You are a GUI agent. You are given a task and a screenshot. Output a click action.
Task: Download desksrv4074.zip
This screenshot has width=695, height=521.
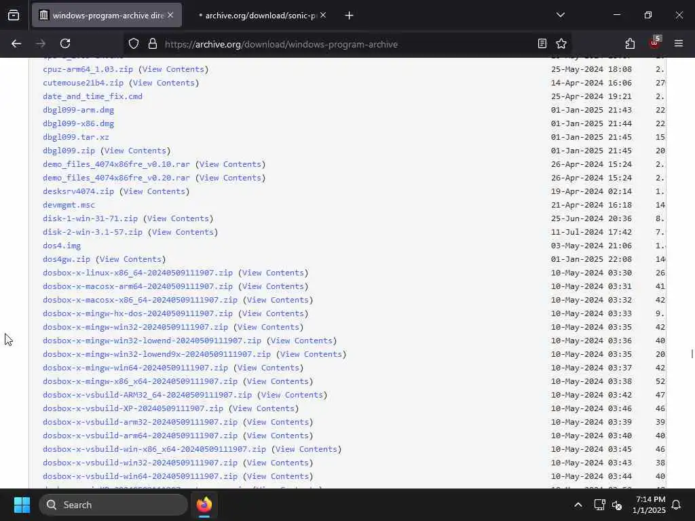(79, 191)
